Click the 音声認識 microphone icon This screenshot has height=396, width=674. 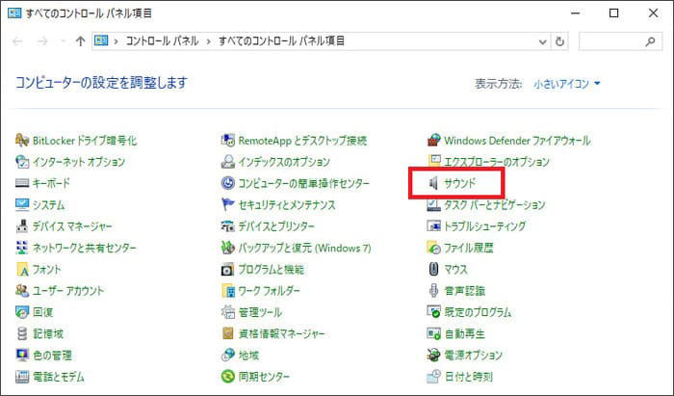pyautogui.click(x=433, y=291)
